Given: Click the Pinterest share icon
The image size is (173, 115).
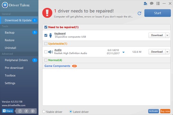Looking at the screenshot, I should [33, 111].
